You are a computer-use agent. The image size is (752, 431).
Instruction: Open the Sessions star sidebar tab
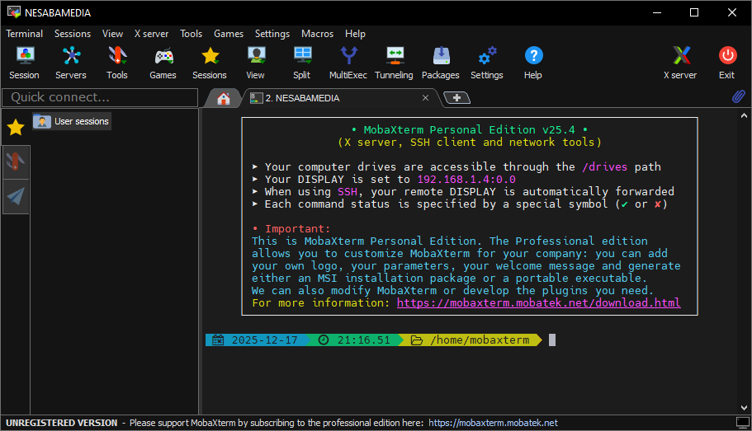pos(16,127)
